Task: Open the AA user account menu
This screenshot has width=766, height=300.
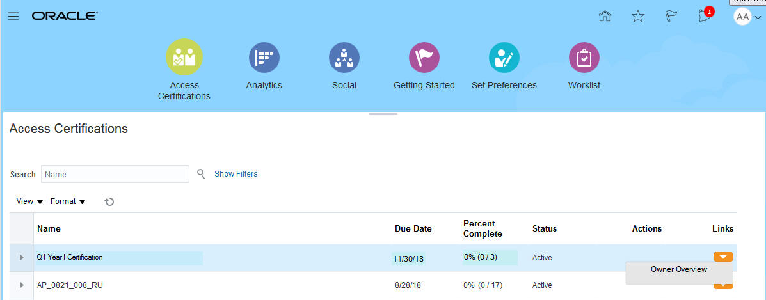Action: (x=747, y=17)
